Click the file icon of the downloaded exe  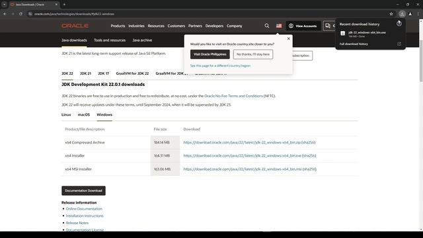click(x=342, y=34)
